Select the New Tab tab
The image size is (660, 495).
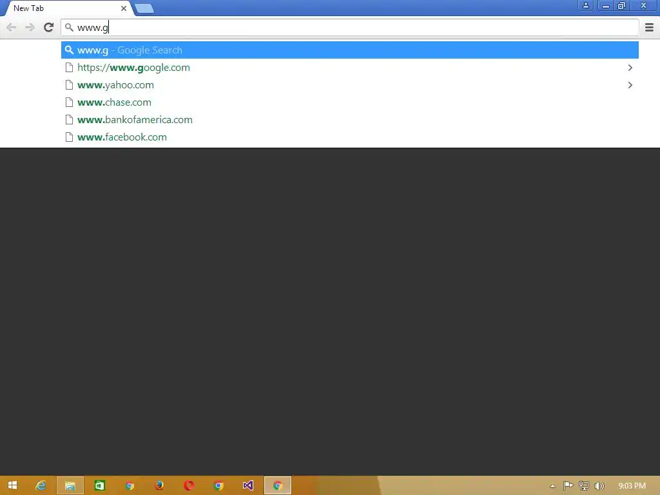[x=67, y=8]
